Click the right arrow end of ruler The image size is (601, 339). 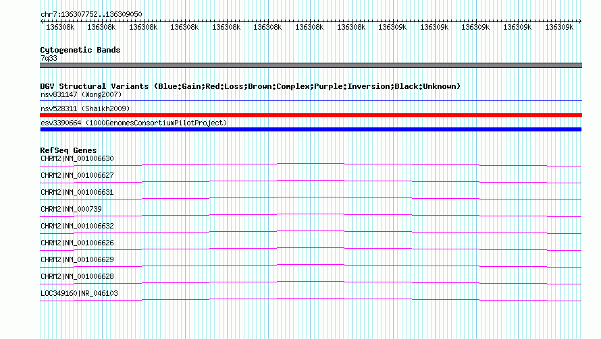[x=580, y=21]
